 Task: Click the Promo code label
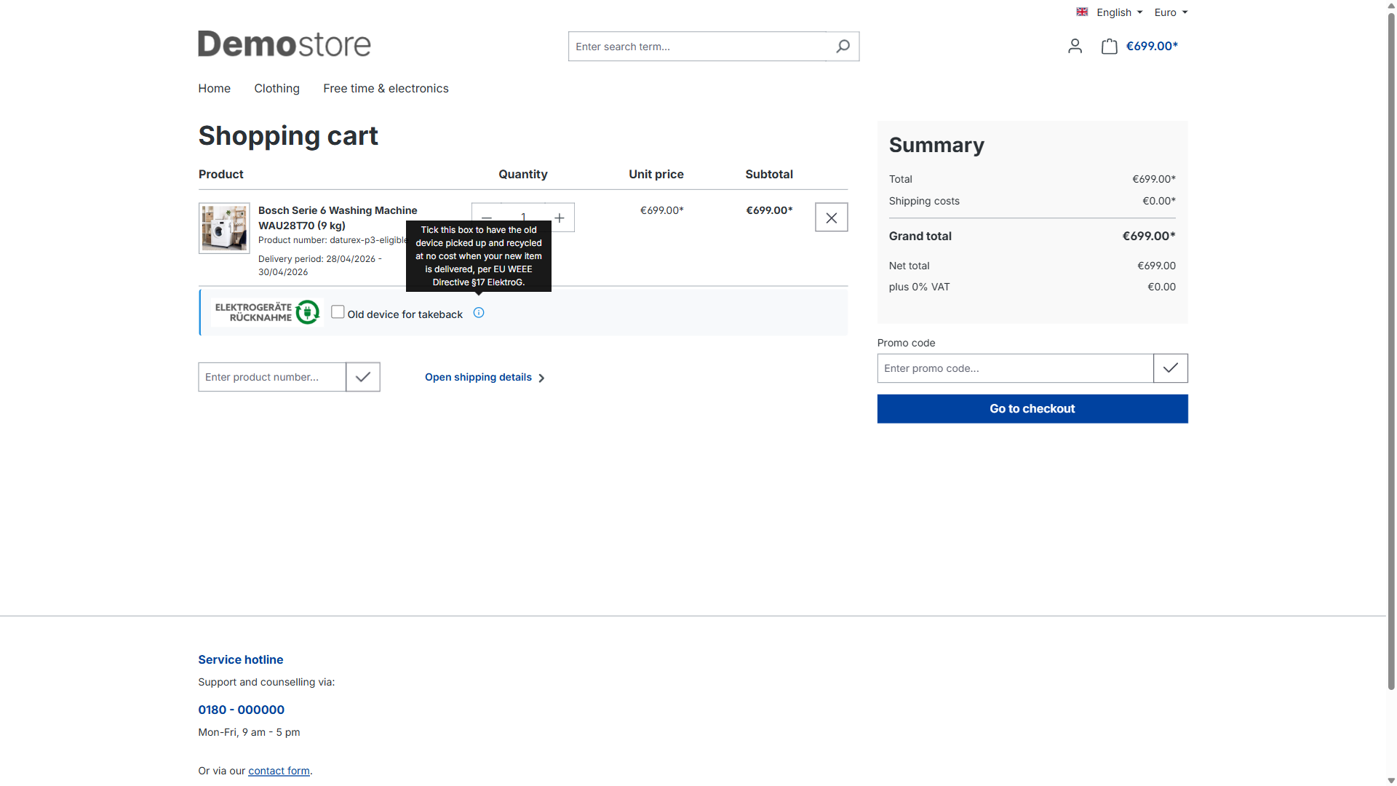[907, 344]
